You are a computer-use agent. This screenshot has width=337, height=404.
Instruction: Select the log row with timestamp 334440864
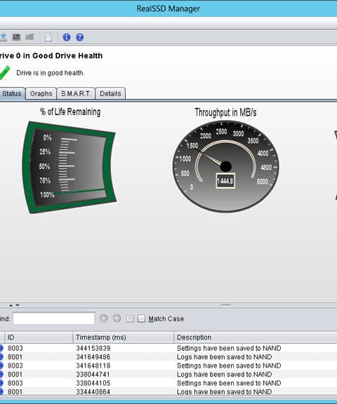[x=168, y=391]
